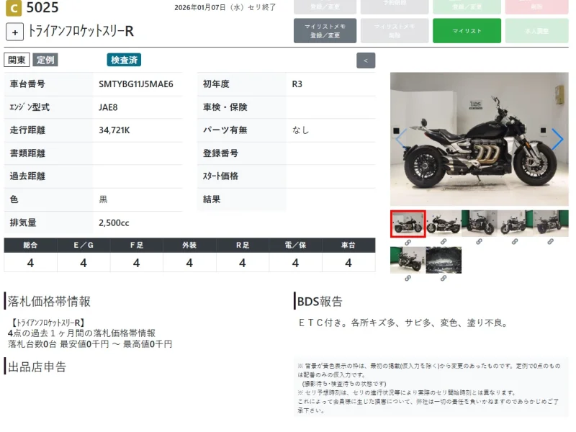Screen dimensions: 576x432
Task: Click the 出品店申告 section heading
Action: (x=37, y=366)
